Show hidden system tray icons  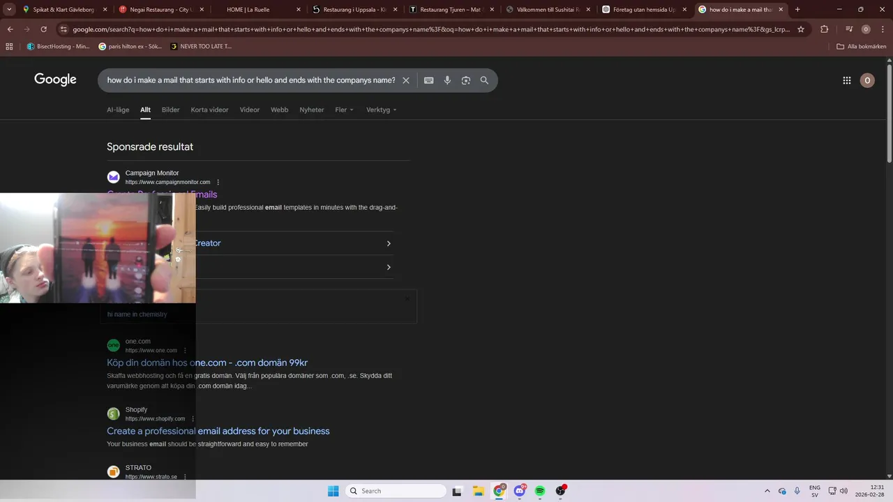[x=767, y=491]
